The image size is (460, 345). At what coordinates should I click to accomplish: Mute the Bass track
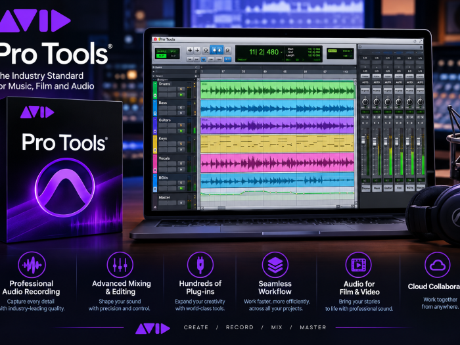[x=181, y=112]
